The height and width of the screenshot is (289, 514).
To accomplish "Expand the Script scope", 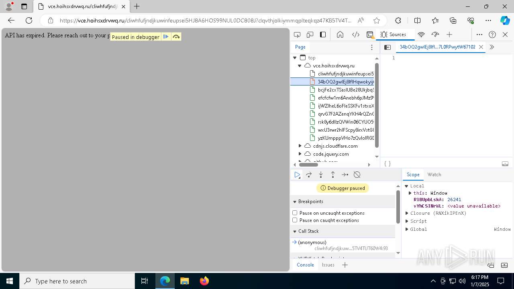I will (406, 221).
